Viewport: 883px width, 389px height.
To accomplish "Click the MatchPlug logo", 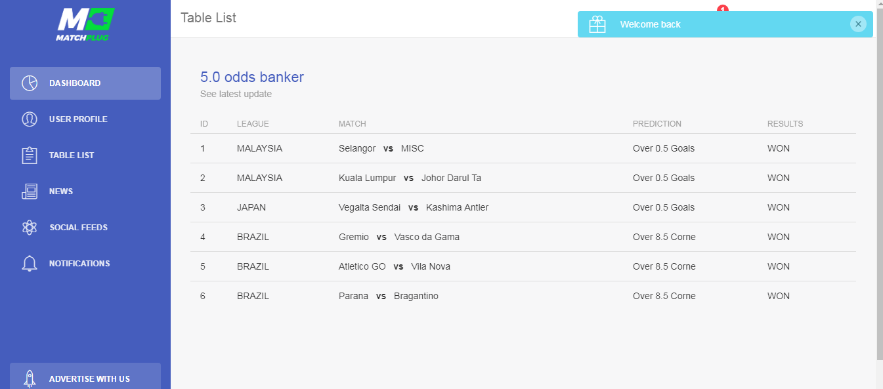I will 85,24.
